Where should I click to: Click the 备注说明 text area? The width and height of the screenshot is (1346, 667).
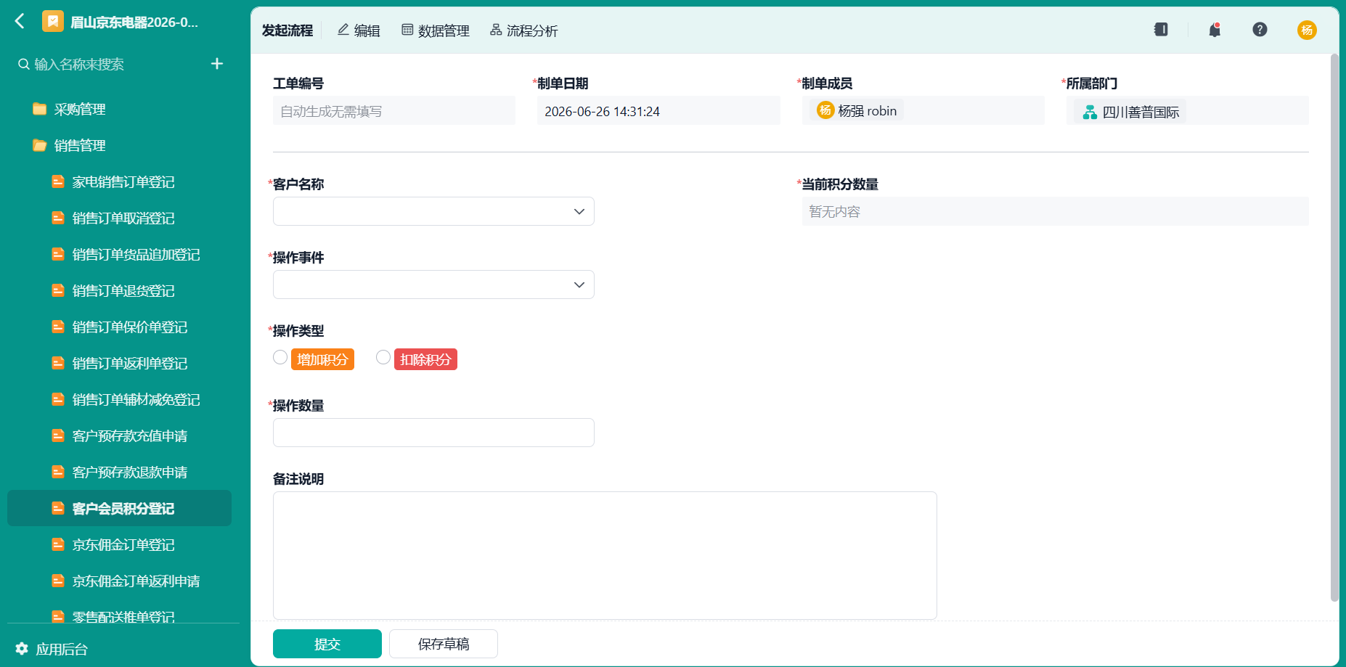pyautogui.click(x=605, y=555)
